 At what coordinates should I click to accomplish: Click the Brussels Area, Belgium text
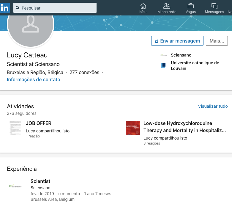click(53, 200)
